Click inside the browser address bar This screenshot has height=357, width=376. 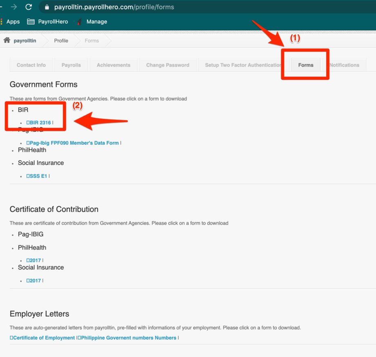[x=123, y=7]
